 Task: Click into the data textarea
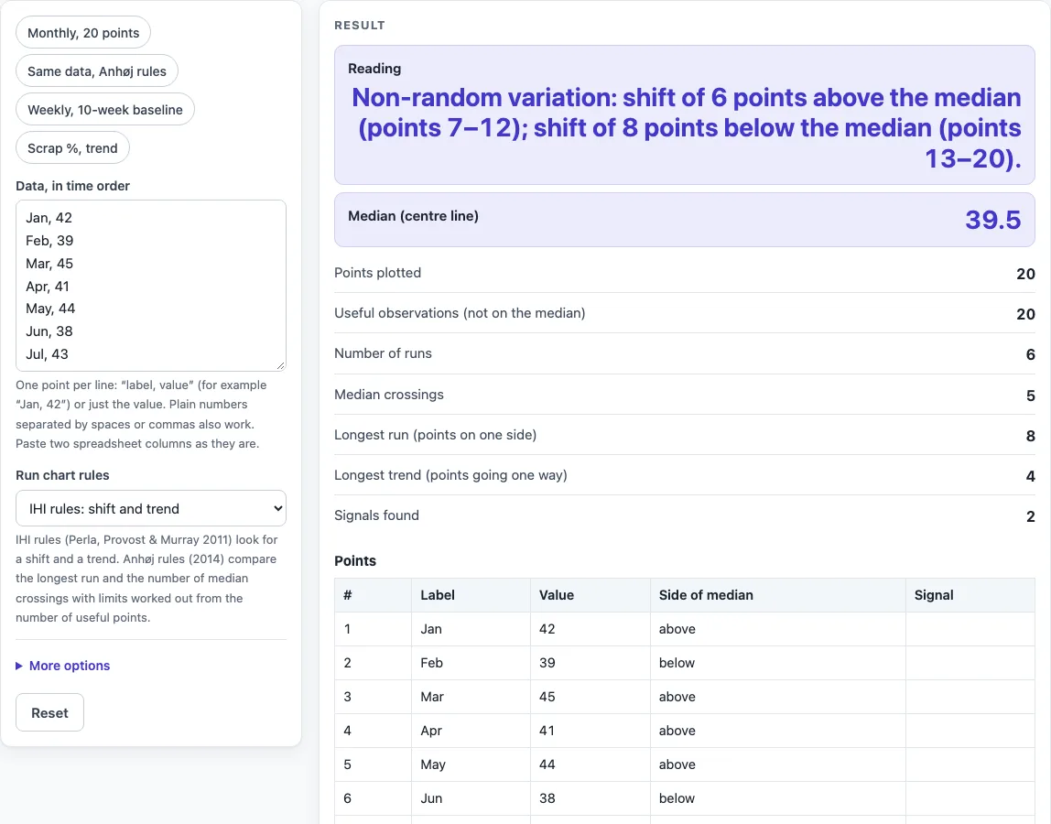(151, 286)
